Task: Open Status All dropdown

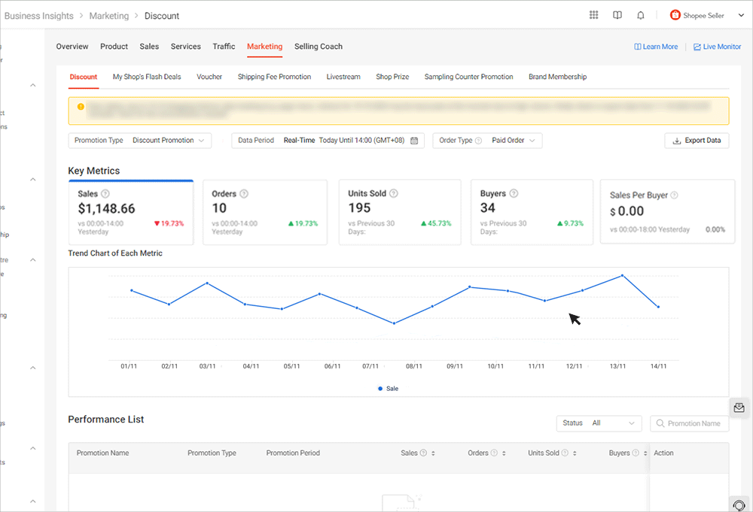Action: pyautogui.click(x=599, y=423)
